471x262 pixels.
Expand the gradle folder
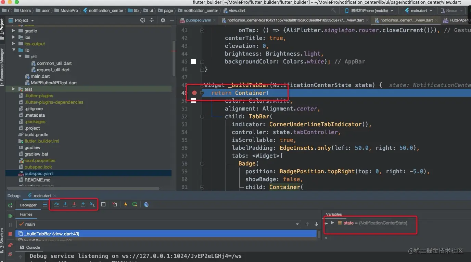(x=14, y=31)
